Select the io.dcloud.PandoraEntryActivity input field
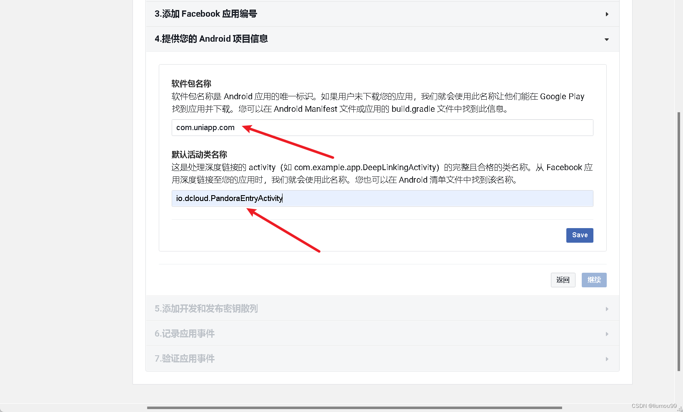 click(x=382, y=198)
